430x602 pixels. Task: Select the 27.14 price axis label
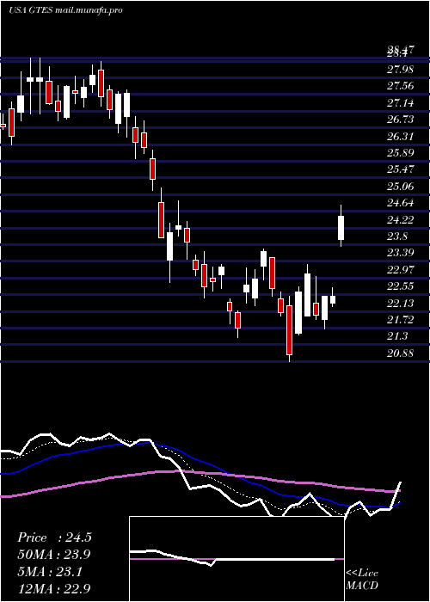pyautogui.click(x=401, y=103)
